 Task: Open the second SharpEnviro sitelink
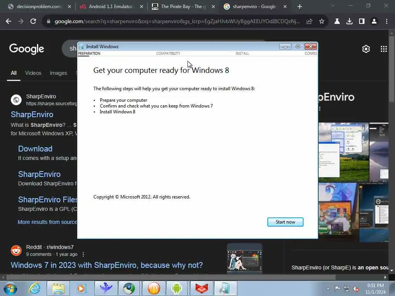(x=39, y=174)
